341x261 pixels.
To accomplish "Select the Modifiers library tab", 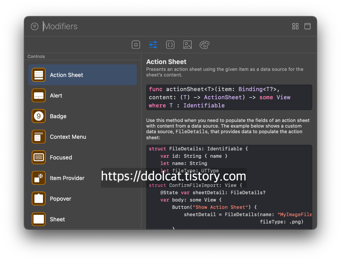I will [153, 45].
